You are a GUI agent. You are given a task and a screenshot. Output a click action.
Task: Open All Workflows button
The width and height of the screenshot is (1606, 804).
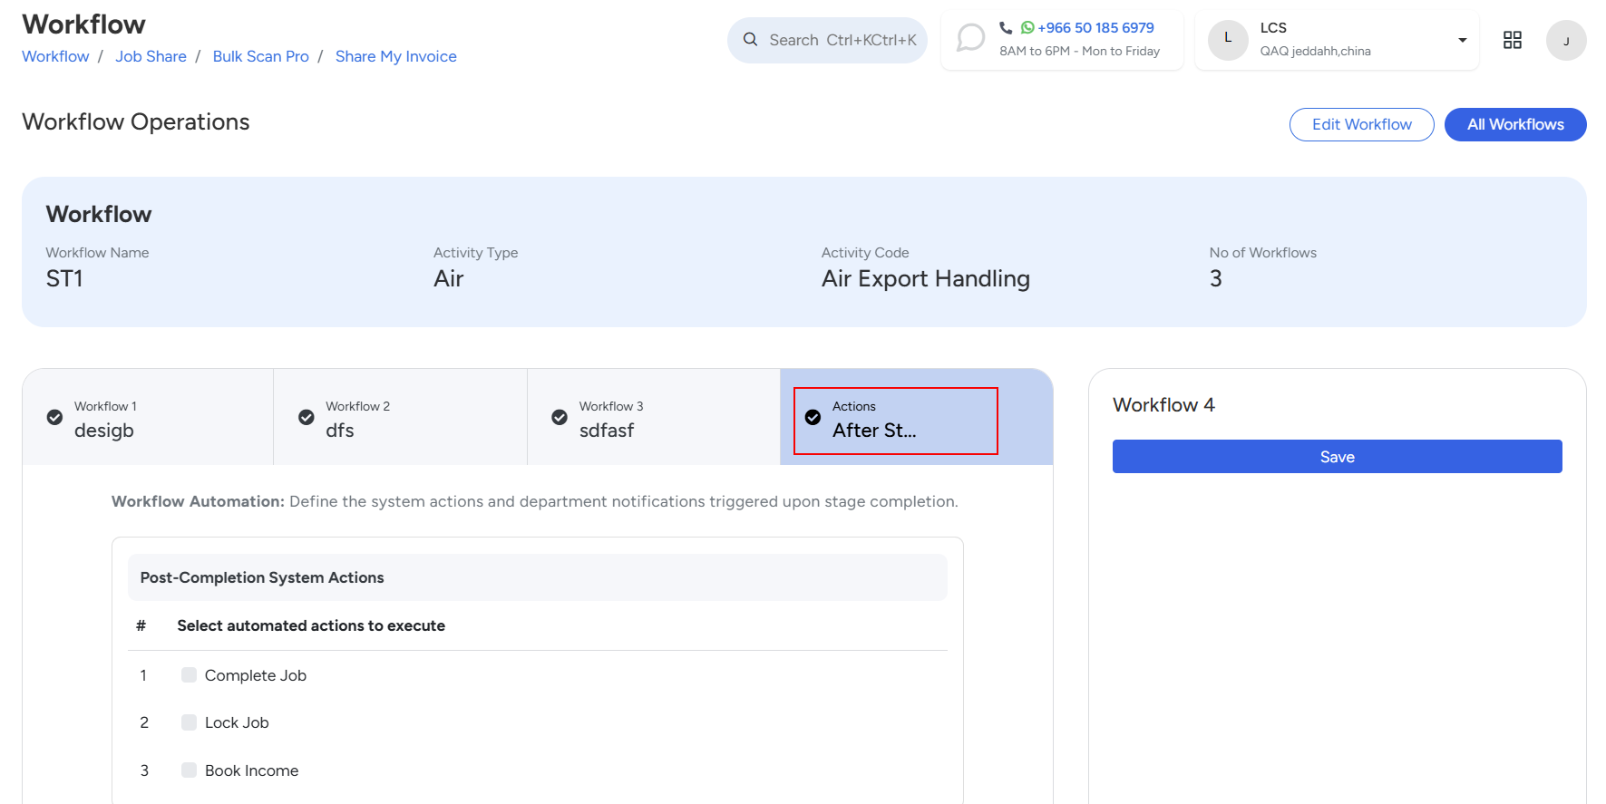click(x=1515, y=124)
